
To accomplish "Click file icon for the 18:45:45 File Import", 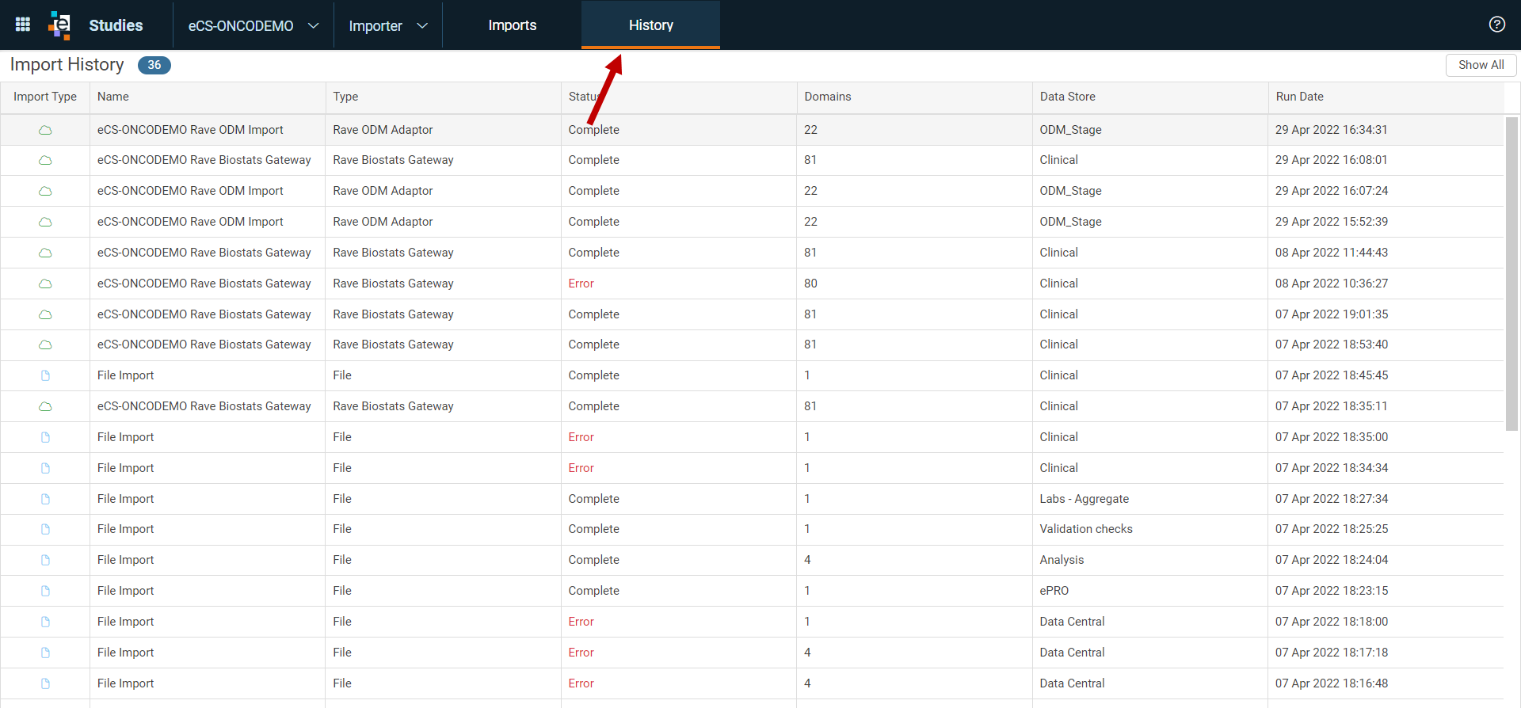I will pos(45,375).
